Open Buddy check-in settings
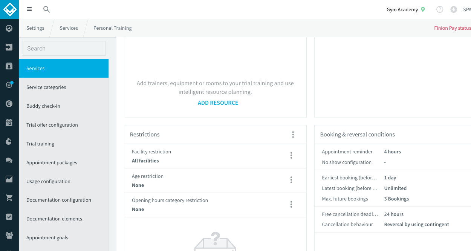 64,106
